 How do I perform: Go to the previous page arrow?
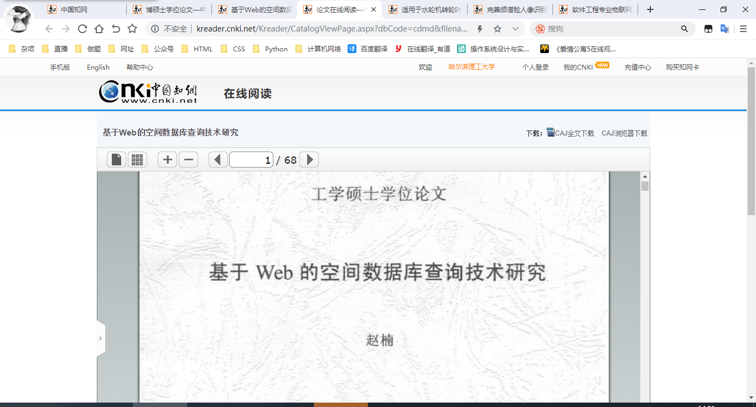click(218, 160)
